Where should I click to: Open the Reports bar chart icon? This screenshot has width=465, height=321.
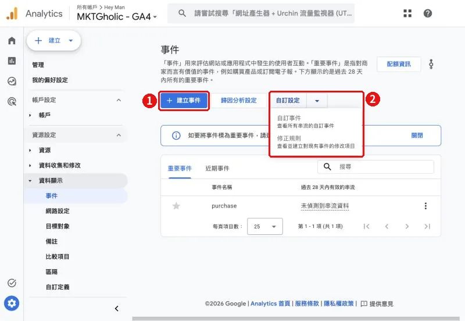point(12,61)
